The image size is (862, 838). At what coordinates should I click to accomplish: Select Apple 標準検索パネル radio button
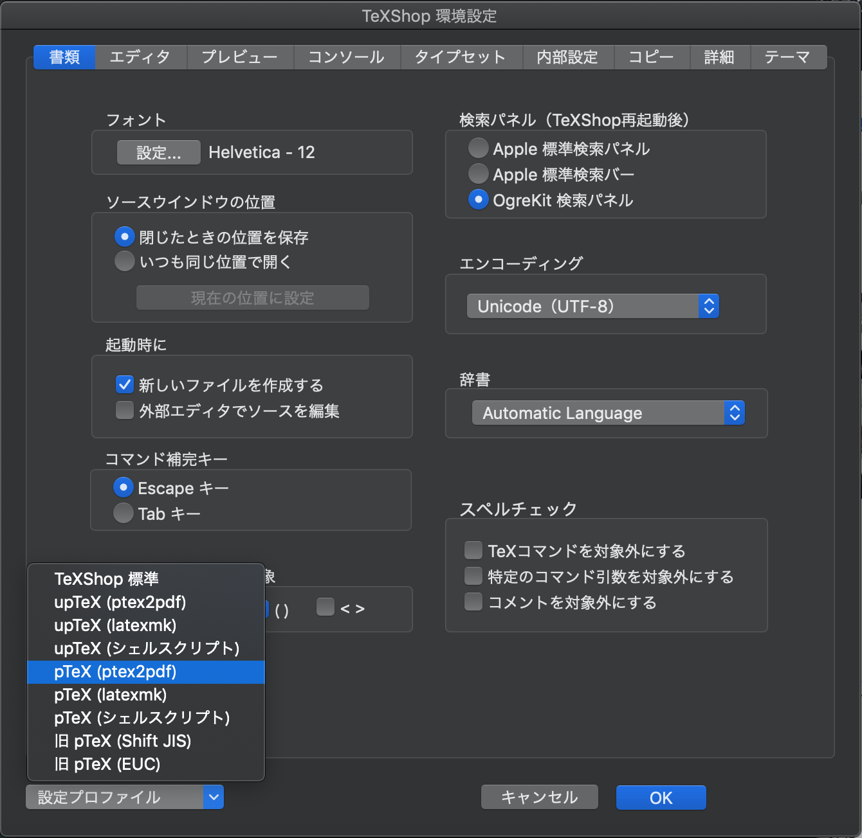point(478,148)
